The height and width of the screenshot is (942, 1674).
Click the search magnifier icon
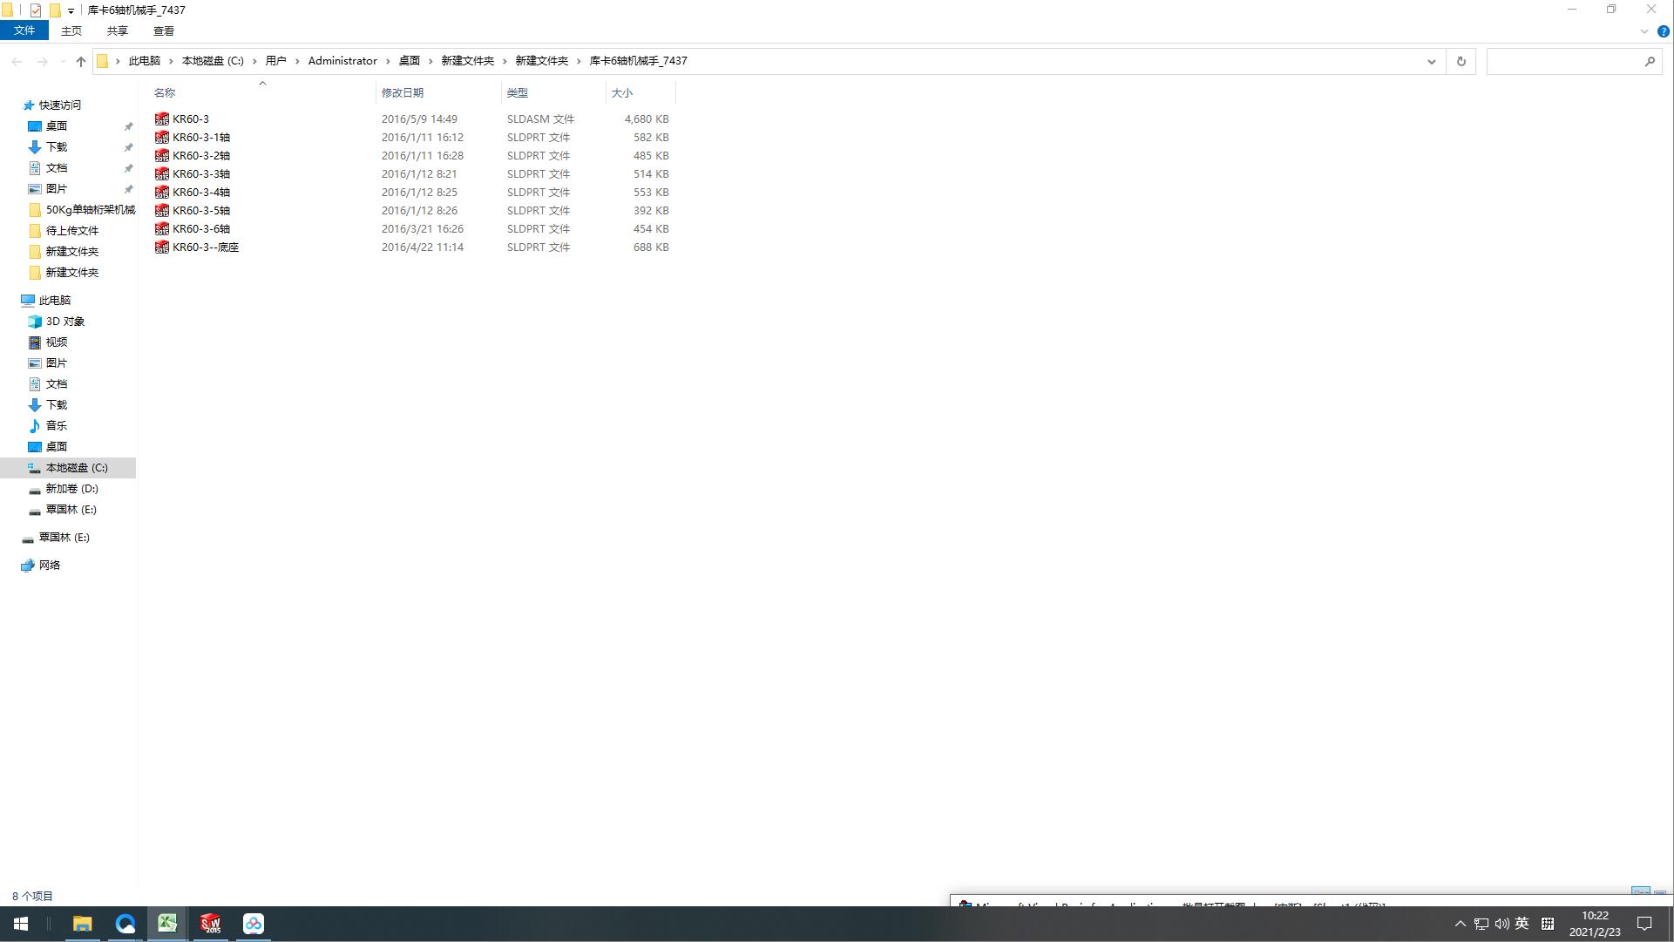[1650, 61]
